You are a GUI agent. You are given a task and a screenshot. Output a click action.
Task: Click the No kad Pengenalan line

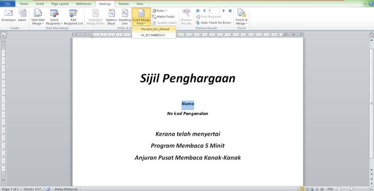[x=187, y=113]
